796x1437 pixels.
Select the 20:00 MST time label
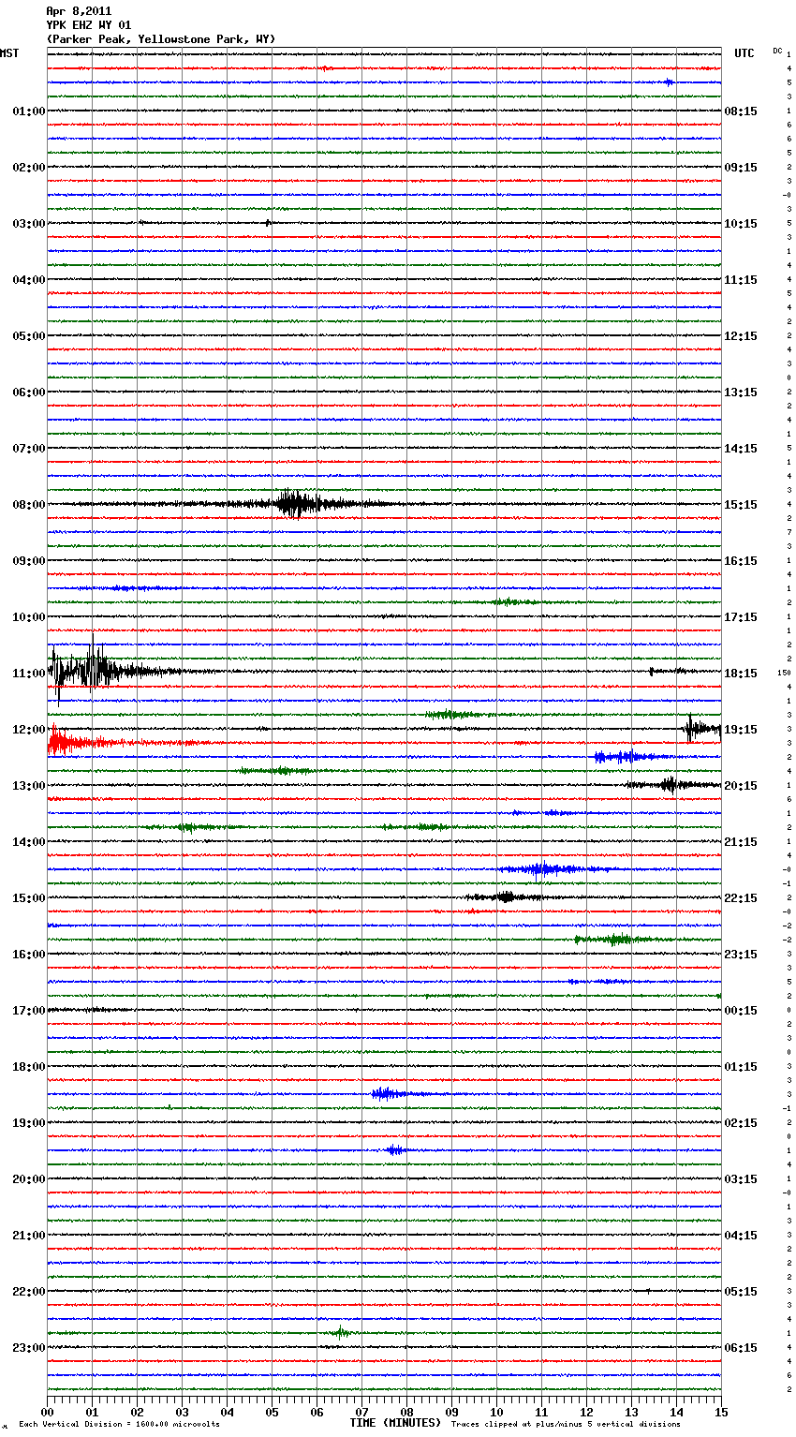[x=29, y=1179]
